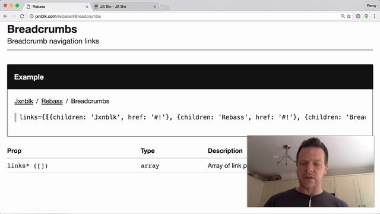This screenshot has width=380, height=214.
Task: Click the site info icon in address bar
Action: [31, 16]
